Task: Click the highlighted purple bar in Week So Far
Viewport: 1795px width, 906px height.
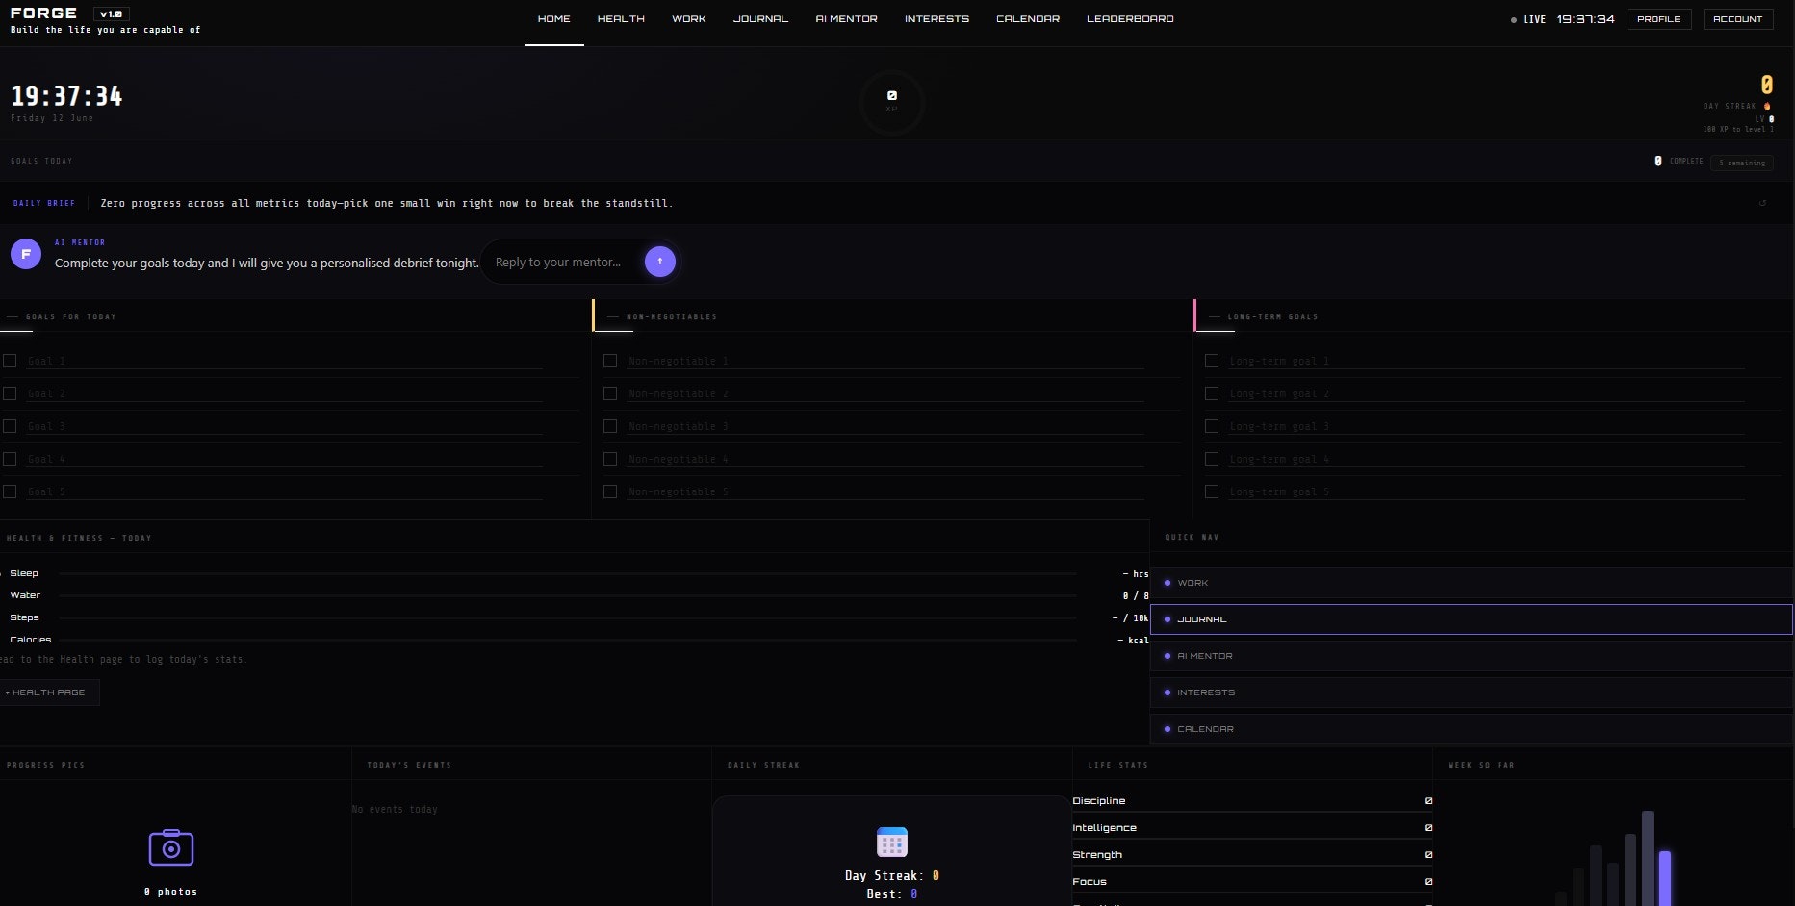Action: (1665, 877)
